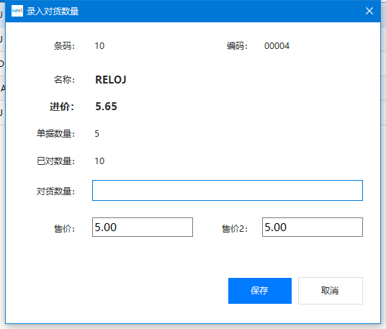Click the 进价 bold label
The height and width of the screenshot is (329, 386).
(x=62, y=107)
